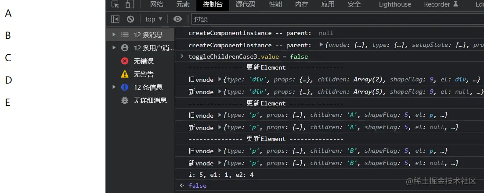484x193 pixels.
Task: Select the 控制台 tab
Action: (213, 4)
